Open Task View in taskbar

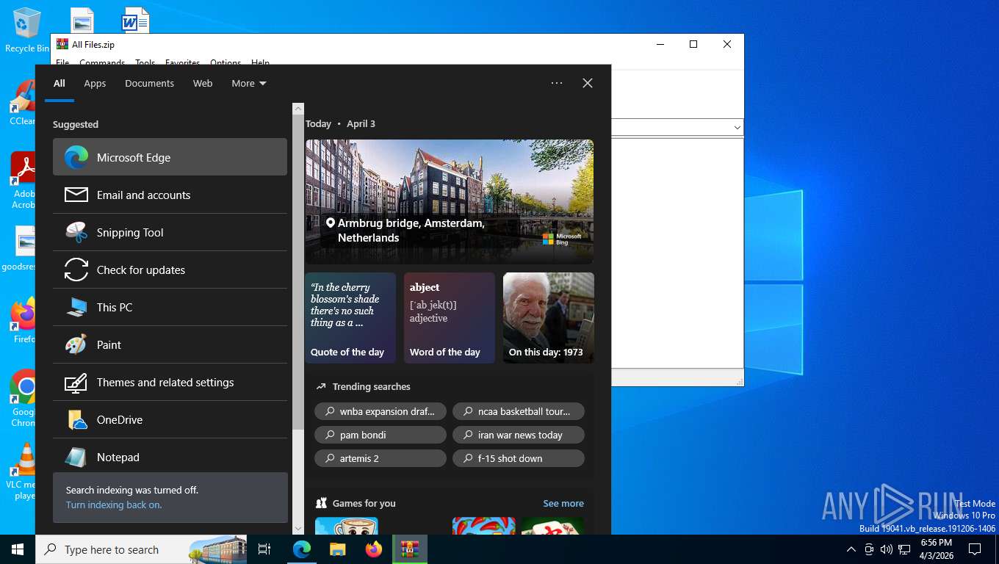click(x=265, y=549)
